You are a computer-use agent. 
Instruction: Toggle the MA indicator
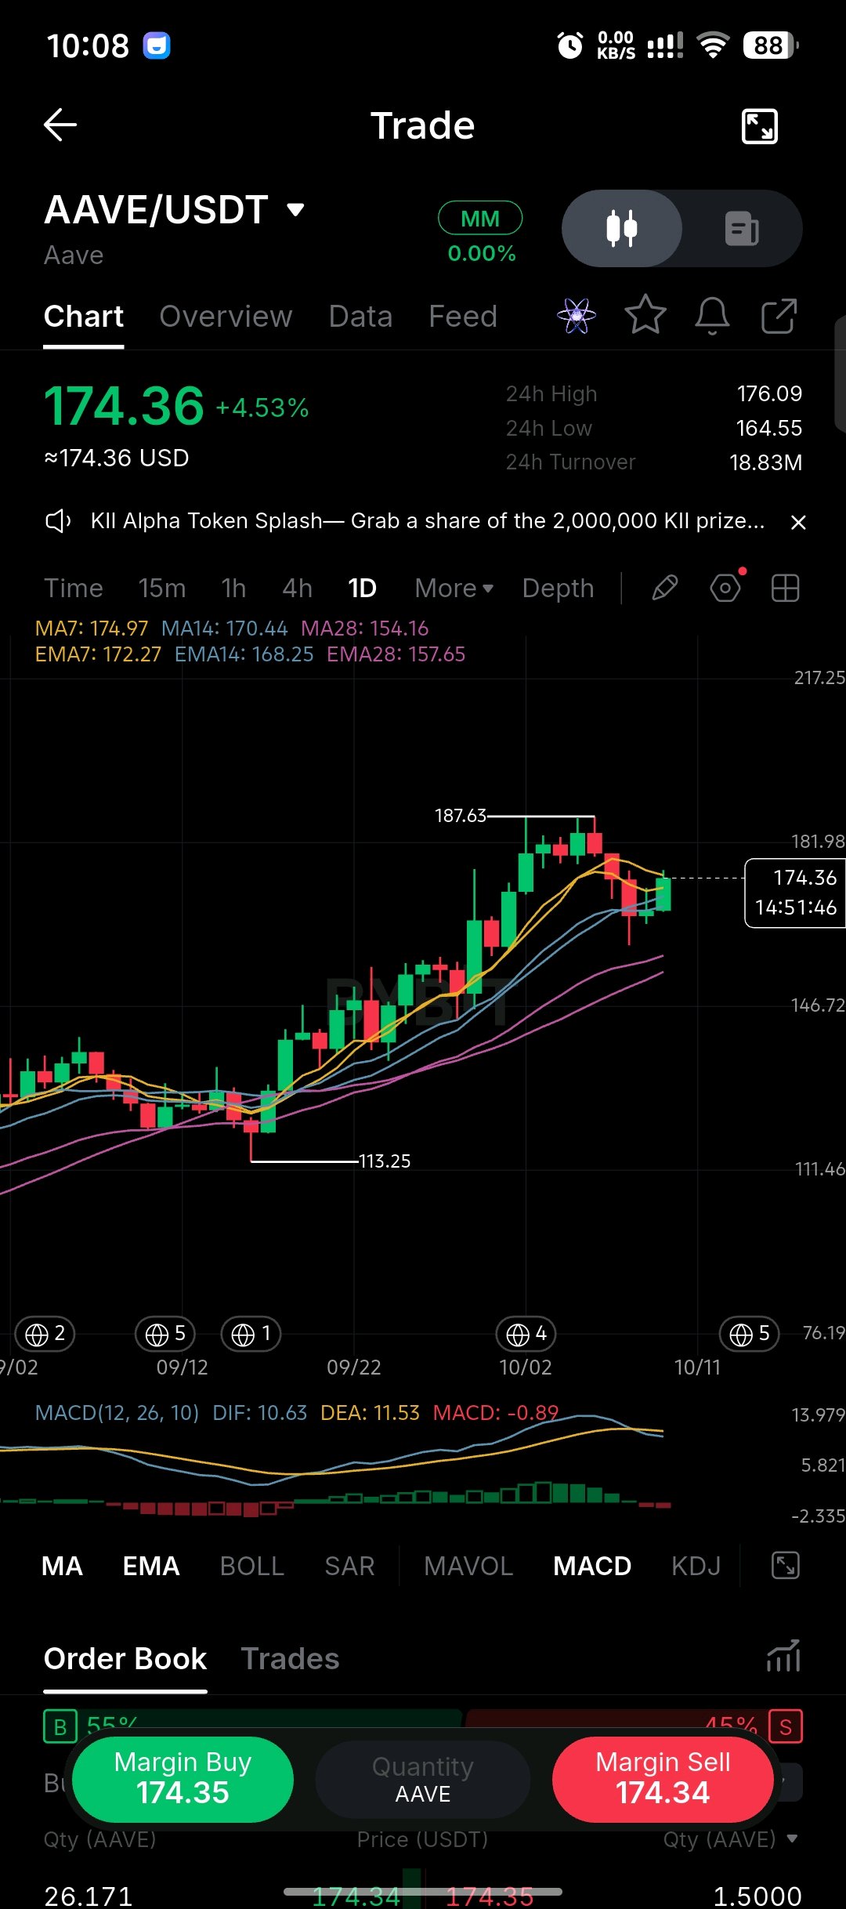coord(62,1566)
